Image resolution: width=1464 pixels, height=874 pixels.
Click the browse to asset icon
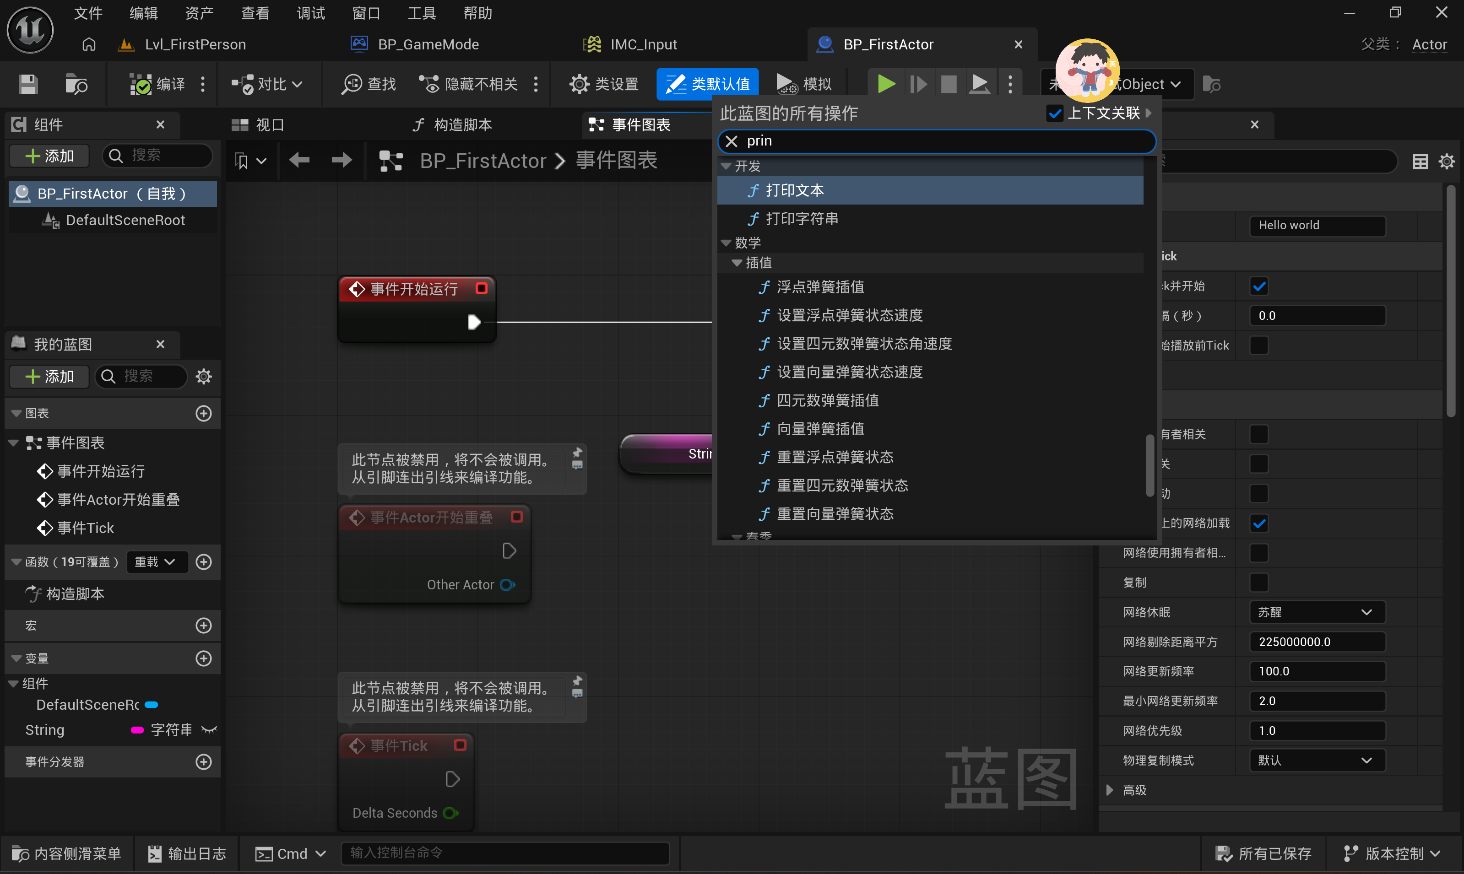point(76,84)
